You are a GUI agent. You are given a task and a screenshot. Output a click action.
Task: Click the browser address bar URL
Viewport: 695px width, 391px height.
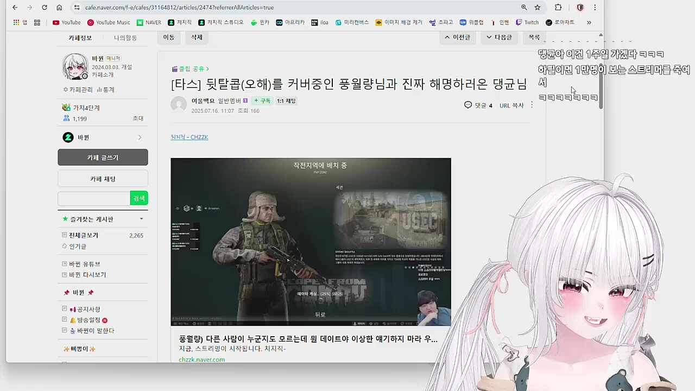click(179, 8)
